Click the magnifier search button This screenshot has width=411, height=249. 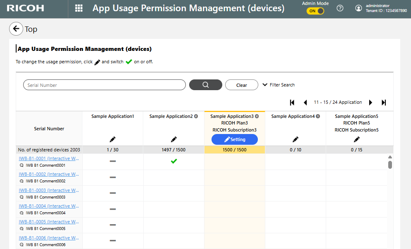[205, 85]
